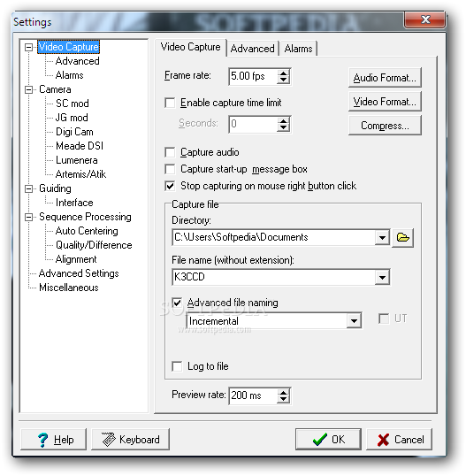Screen dimensions: 466x476
Task: Enable Log to file option
Action: (x=177, y=366)
